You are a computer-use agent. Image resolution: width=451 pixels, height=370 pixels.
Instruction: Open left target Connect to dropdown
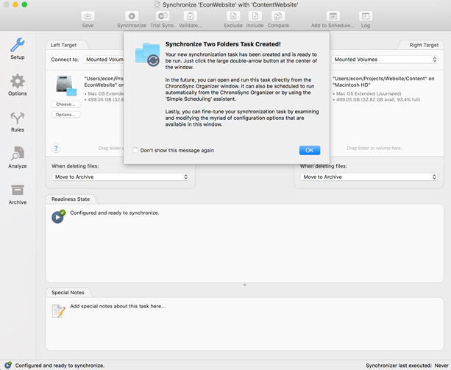point(104,60)
